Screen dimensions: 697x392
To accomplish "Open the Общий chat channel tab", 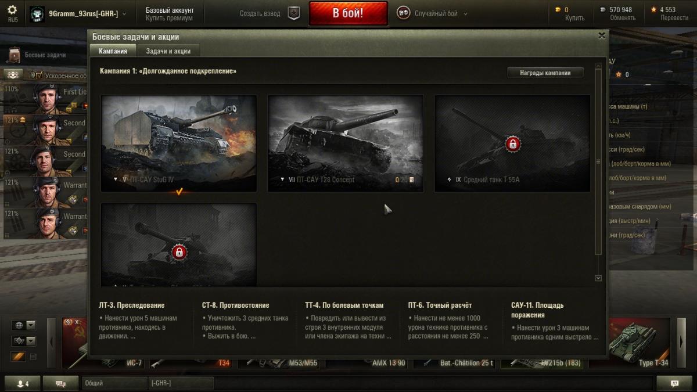I will 115,383.
